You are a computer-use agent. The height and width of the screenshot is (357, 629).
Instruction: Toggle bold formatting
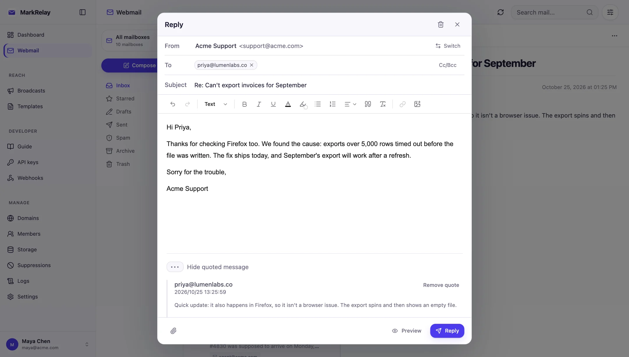(244, 104)
